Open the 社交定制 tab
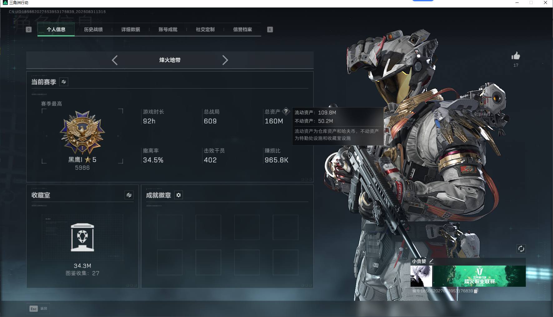Image resolution: width=553 pixels, height=317 pixels. 205,30
